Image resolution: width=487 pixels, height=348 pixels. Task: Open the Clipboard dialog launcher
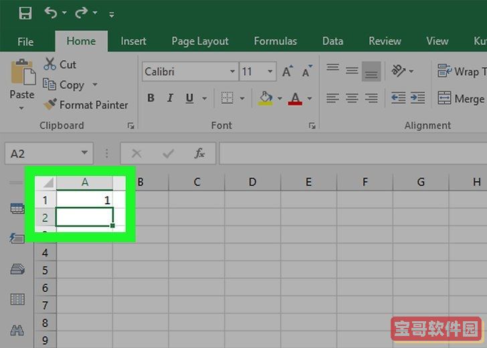[130, 126]
